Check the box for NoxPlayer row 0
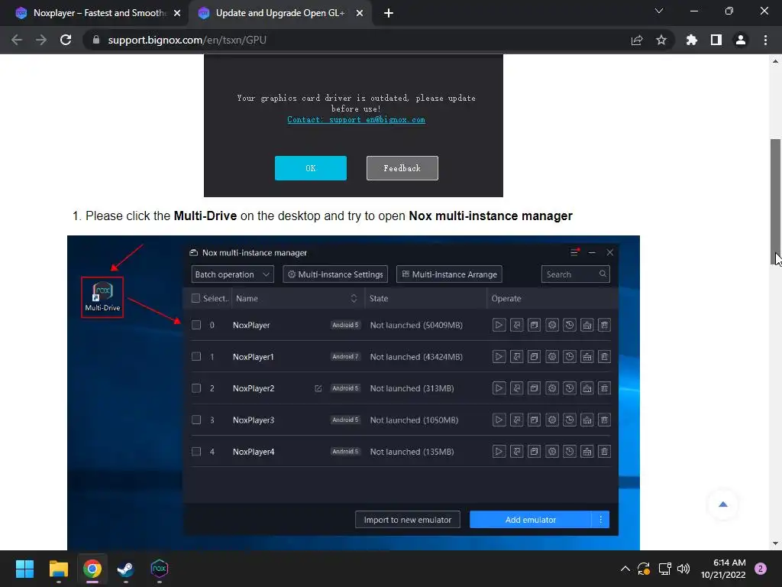The image size is (782, 587). pos(196,325)
